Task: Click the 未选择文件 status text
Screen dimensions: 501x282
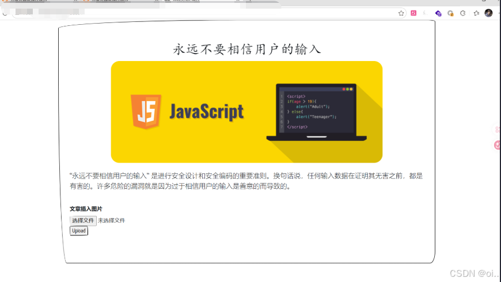Action: (x=111, y=220)
